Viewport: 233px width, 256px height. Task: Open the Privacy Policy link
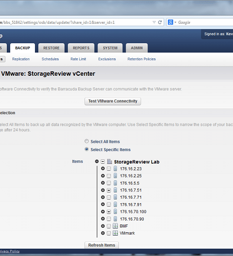[10, 251]
